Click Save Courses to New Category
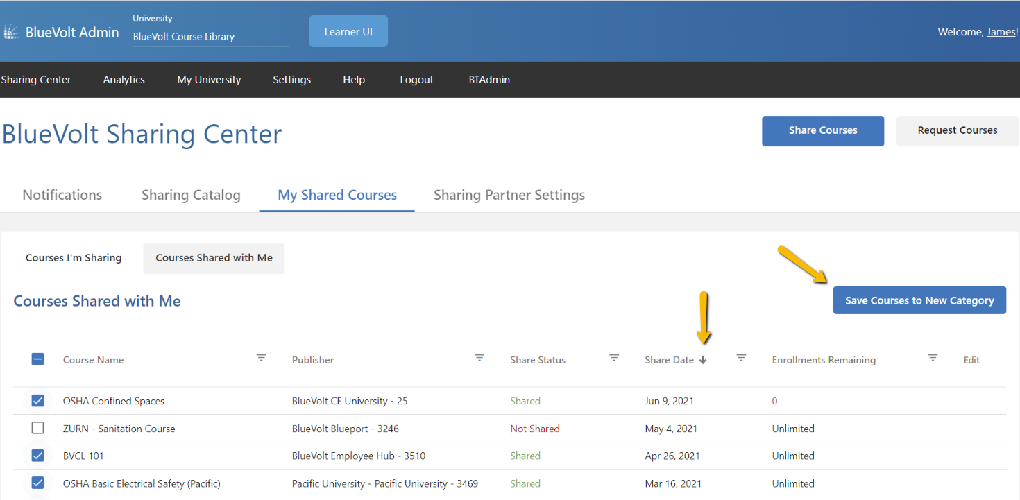 coord(919,300)
